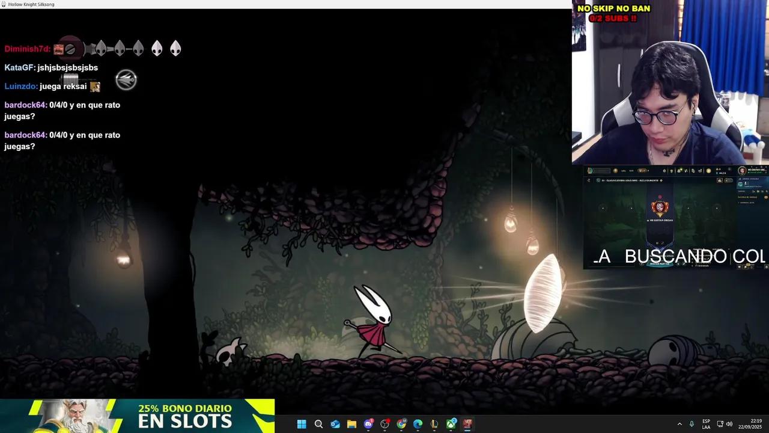Image resolution: width=769 pixels, height=433 pixels.
Task: Open the network tray icon
Action: coord(720,424)
